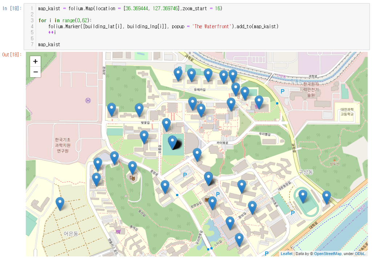Select the marker beside the library book icon
The image size is (372, 261).
[x=212, y=203]
